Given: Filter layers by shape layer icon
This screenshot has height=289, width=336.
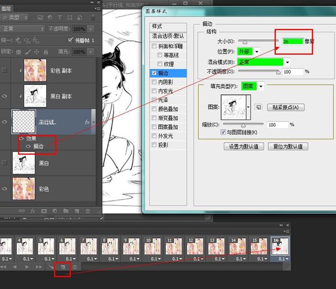Looking at the screenshot, I should tap(70, 17).
